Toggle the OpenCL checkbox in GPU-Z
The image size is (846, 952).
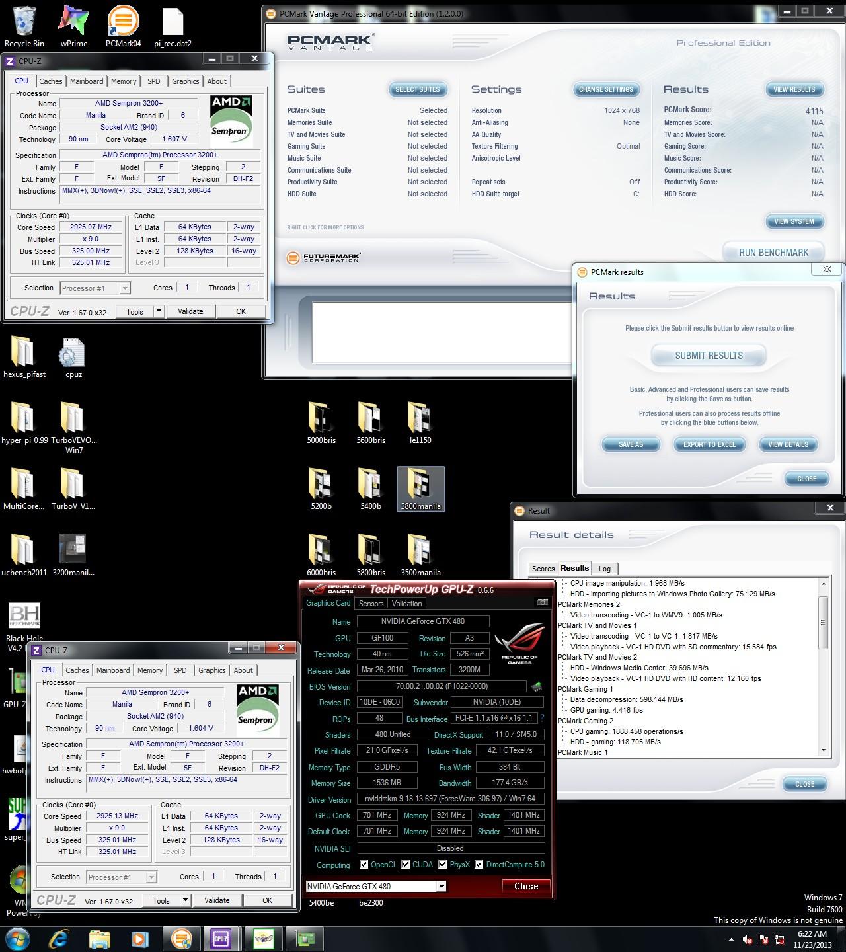pos(364,865)
